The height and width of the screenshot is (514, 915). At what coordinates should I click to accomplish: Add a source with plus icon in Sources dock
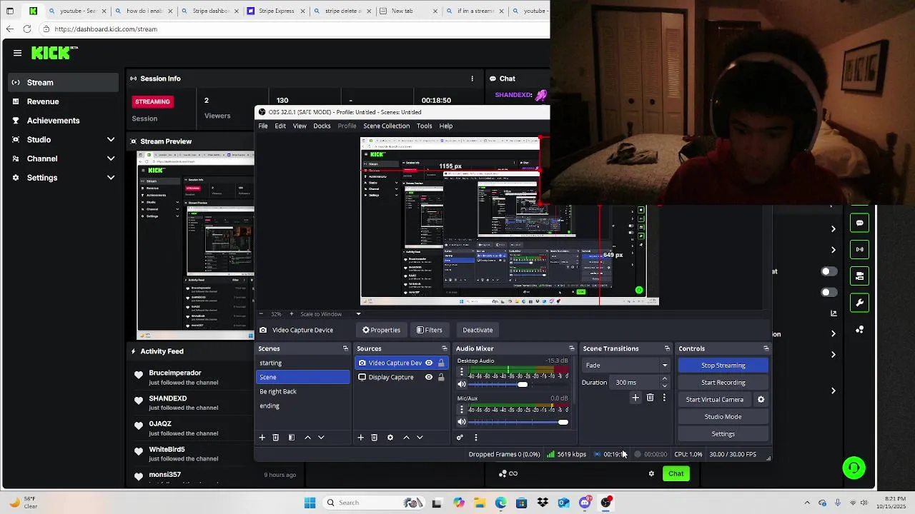point(360,438)
